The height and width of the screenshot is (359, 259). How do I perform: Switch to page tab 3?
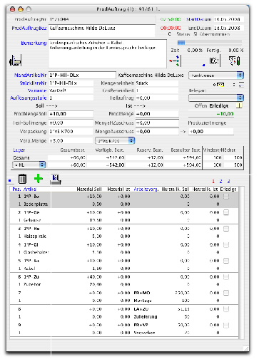pyautogui.click(x=228, y=181)
